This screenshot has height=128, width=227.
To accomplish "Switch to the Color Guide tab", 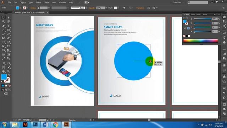I will pyautogui.click(x=195, y=15).
